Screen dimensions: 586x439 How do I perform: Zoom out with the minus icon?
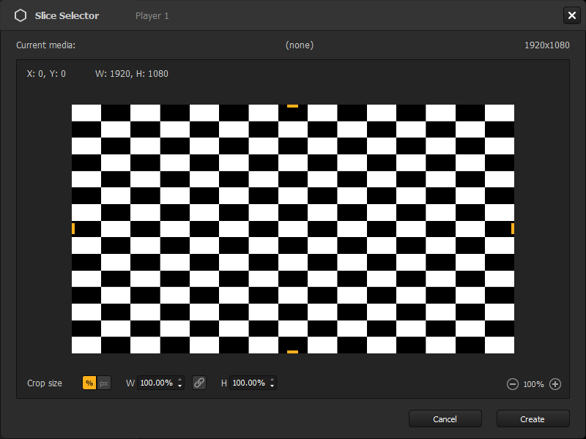513,383
